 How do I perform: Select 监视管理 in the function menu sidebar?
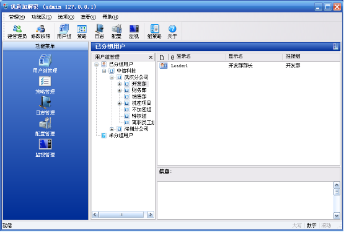45,148
